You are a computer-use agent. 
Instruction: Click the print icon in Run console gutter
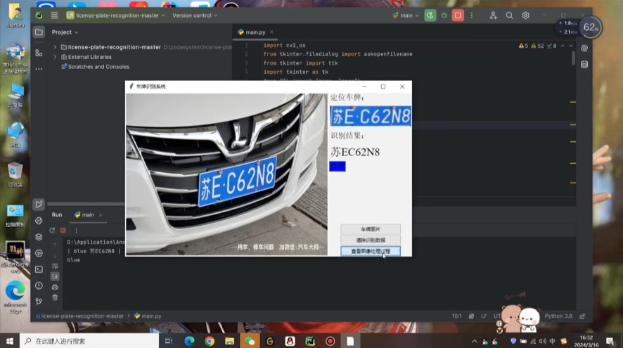coord(55,287)
